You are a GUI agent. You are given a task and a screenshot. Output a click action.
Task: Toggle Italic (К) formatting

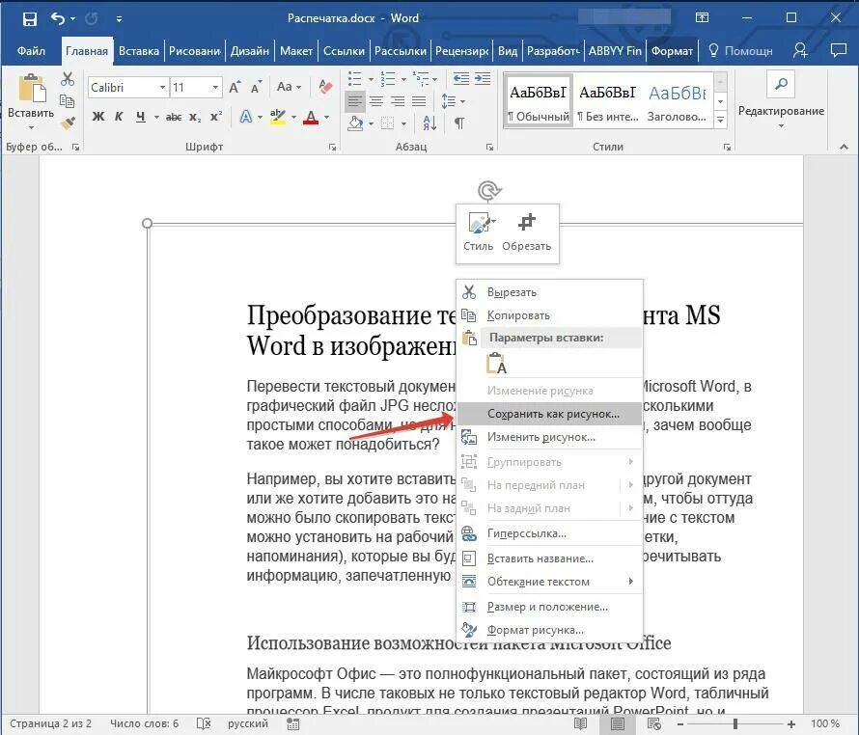pyautogui.click(x=120, y=117)
